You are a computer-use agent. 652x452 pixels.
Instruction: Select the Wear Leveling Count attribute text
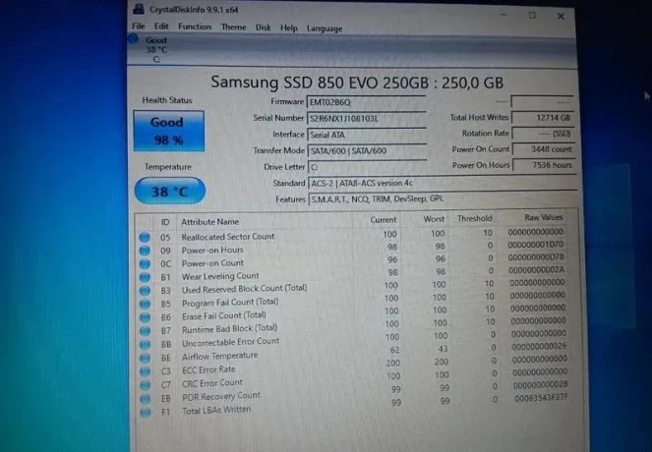click(x=220, y=276)
